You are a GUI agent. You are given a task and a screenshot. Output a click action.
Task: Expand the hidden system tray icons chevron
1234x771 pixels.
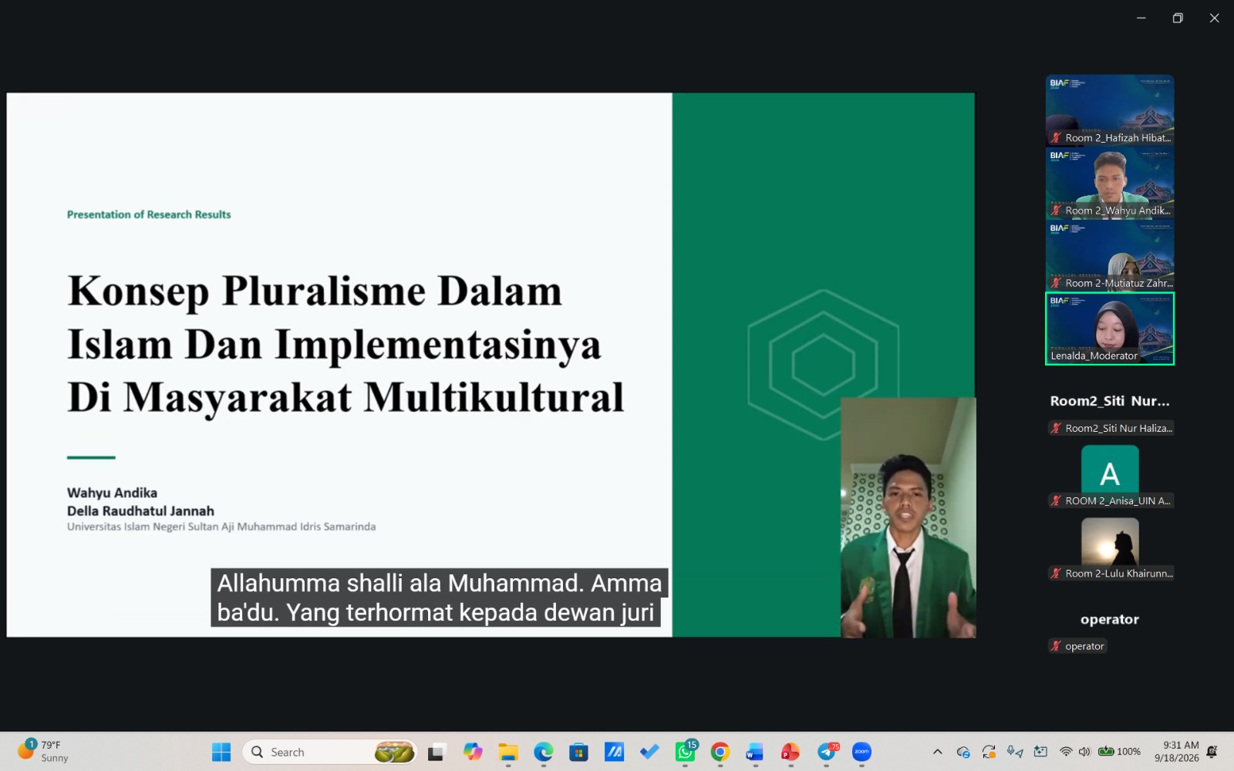coord(937,752)
